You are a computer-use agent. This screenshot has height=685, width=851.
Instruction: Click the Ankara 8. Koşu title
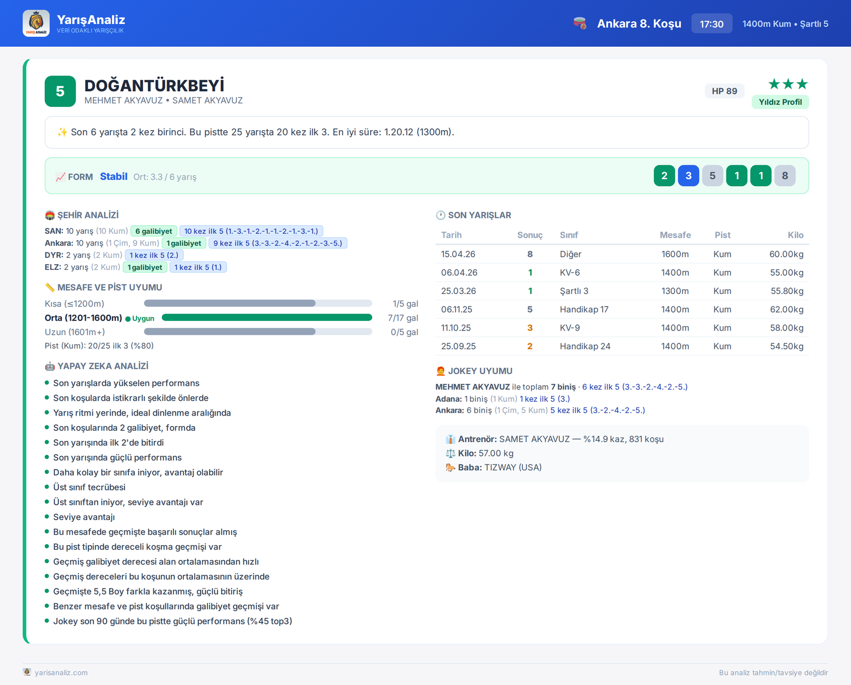(x=639, y=23)
